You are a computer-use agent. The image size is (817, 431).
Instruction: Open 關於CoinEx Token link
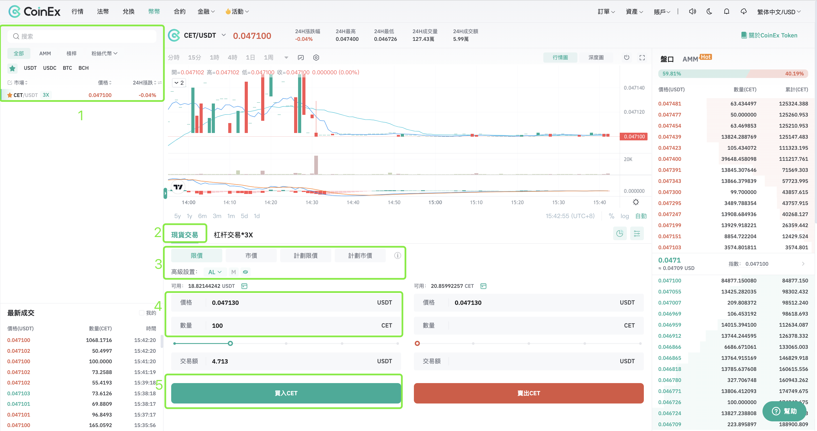[769, 35]
